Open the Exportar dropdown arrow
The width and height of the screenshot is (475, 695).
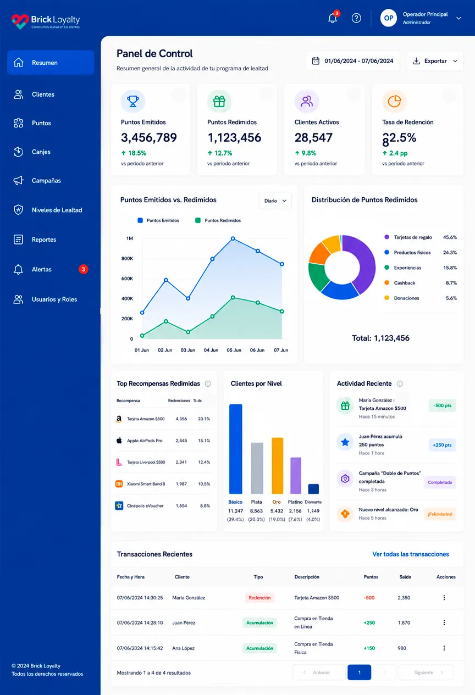coord(455,61)
